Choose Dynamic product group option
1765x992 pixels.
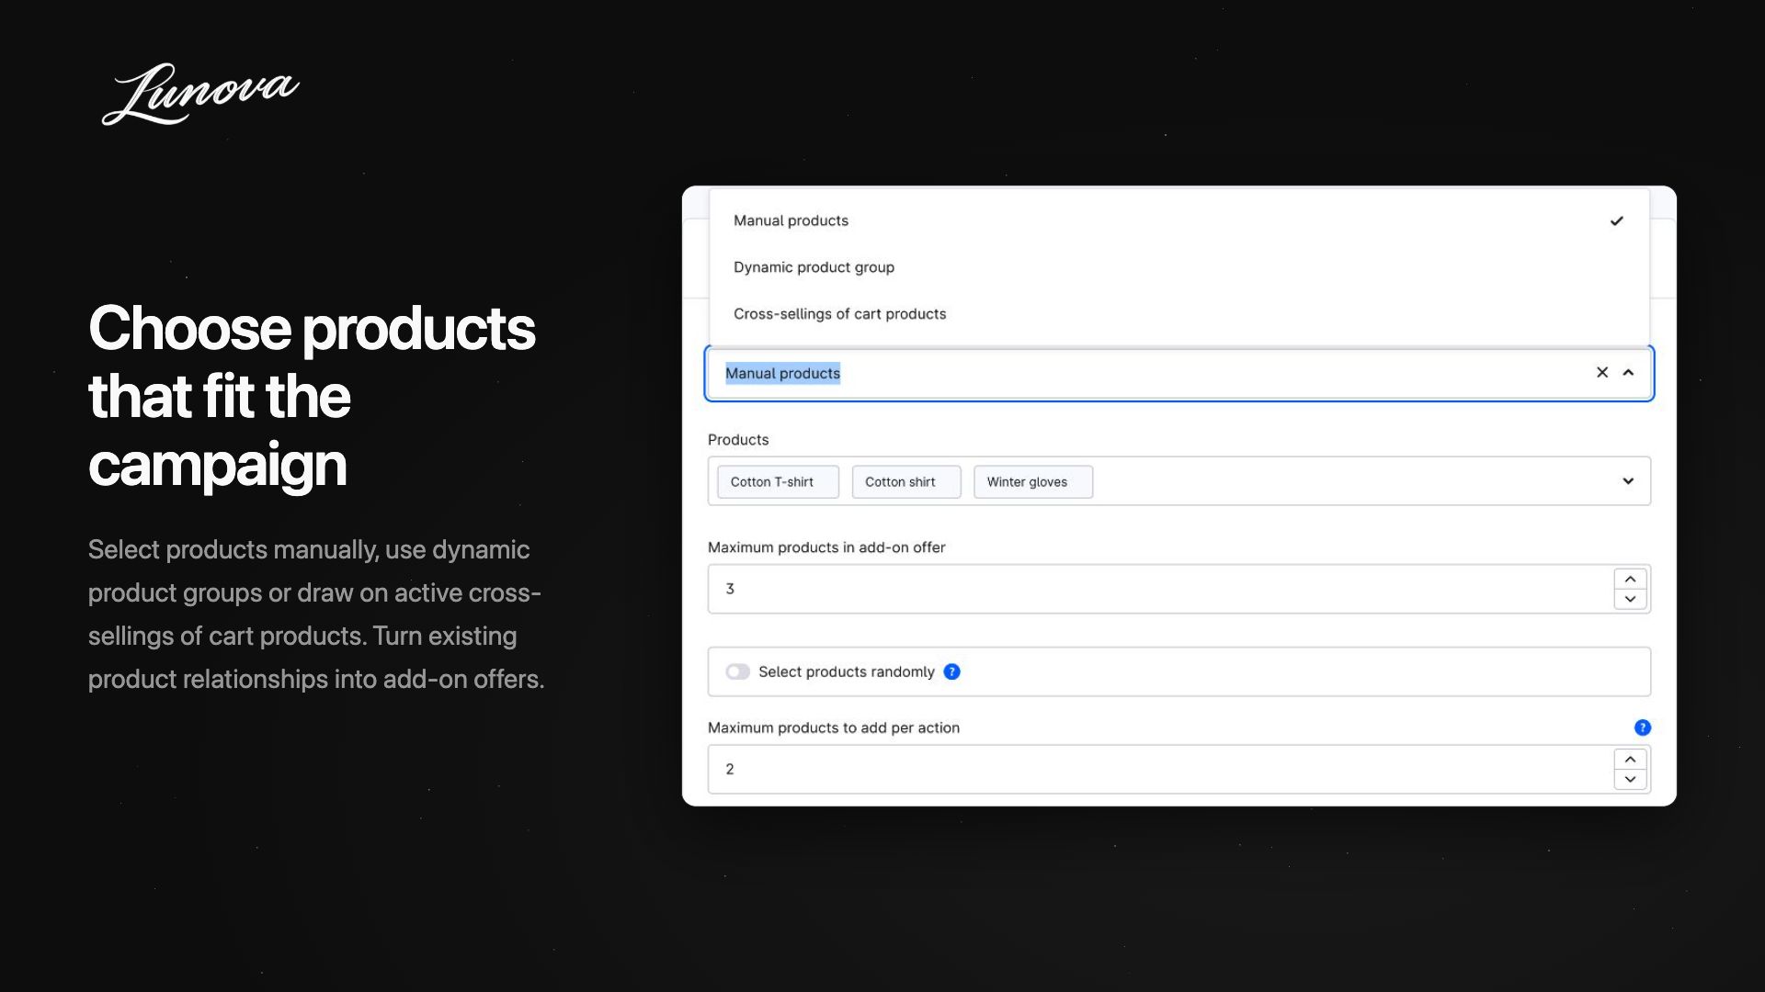click(1179, 267)
